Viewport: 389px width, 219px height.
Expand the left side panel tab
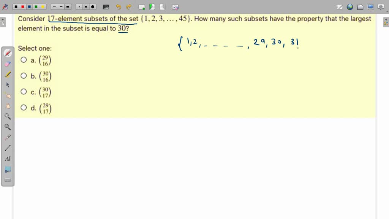[3, 21]
